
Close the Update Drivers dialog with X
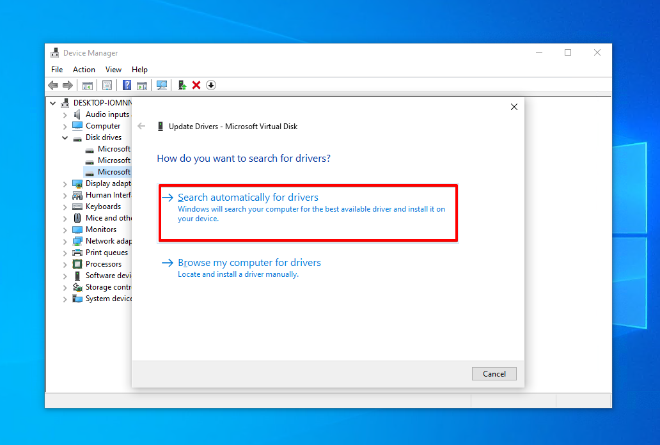(514, 107)
